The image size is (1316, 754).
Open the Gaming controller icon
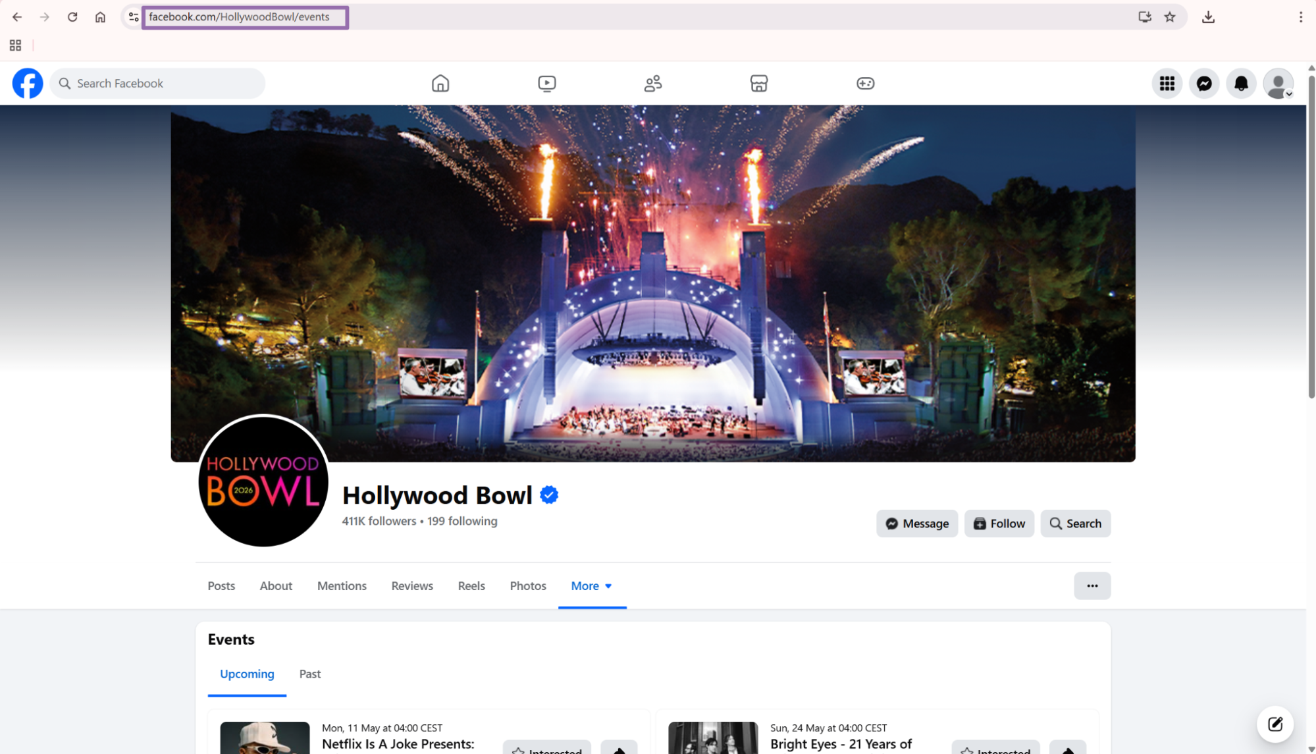tap(865, 84)
